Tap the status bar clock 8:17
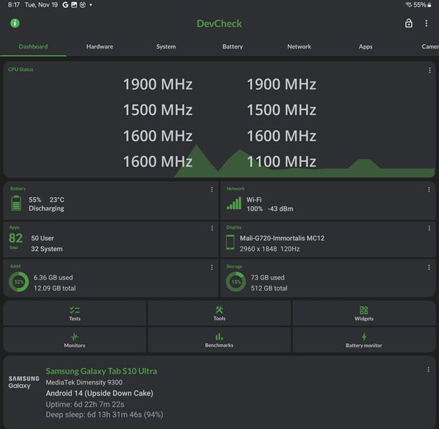Screen dimensions: 439x429 click(14, 5)
